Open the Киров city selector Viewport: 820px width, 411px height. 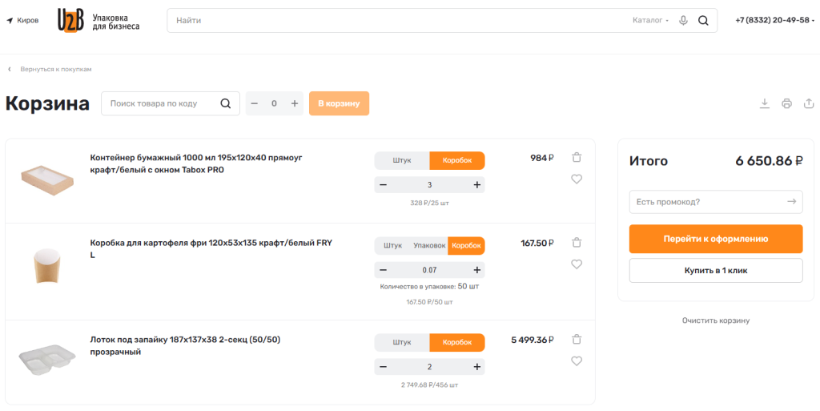click(22, 21)
